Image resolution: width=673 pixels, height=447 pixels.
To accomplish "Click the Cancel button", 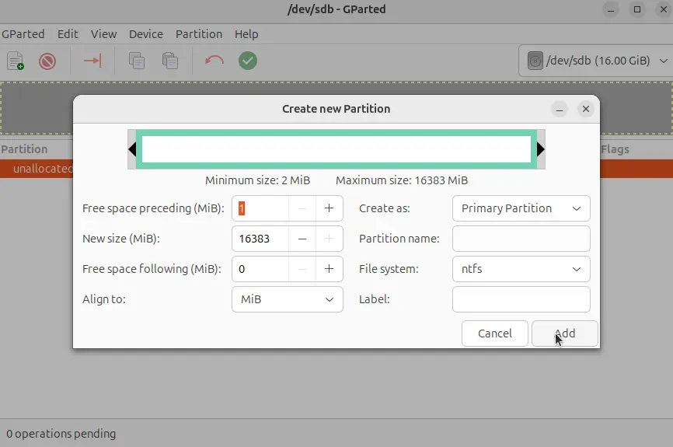I will click(495, 334).
